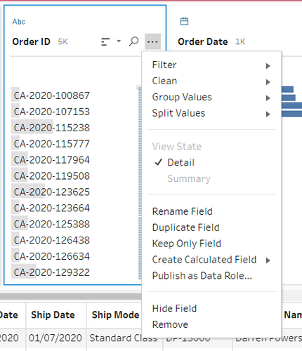Click the Ship Mode column header

(115, 315)
